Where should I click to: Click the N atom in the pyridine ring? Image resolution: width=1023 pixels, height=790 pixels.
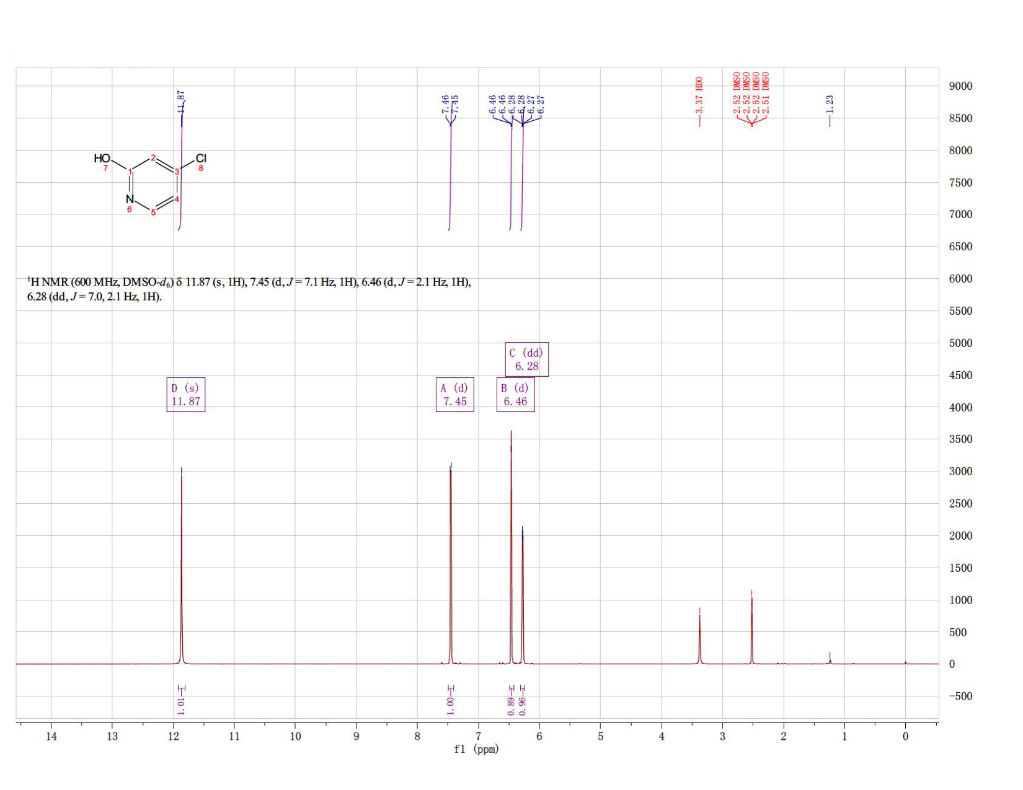(x=130, y=199)
